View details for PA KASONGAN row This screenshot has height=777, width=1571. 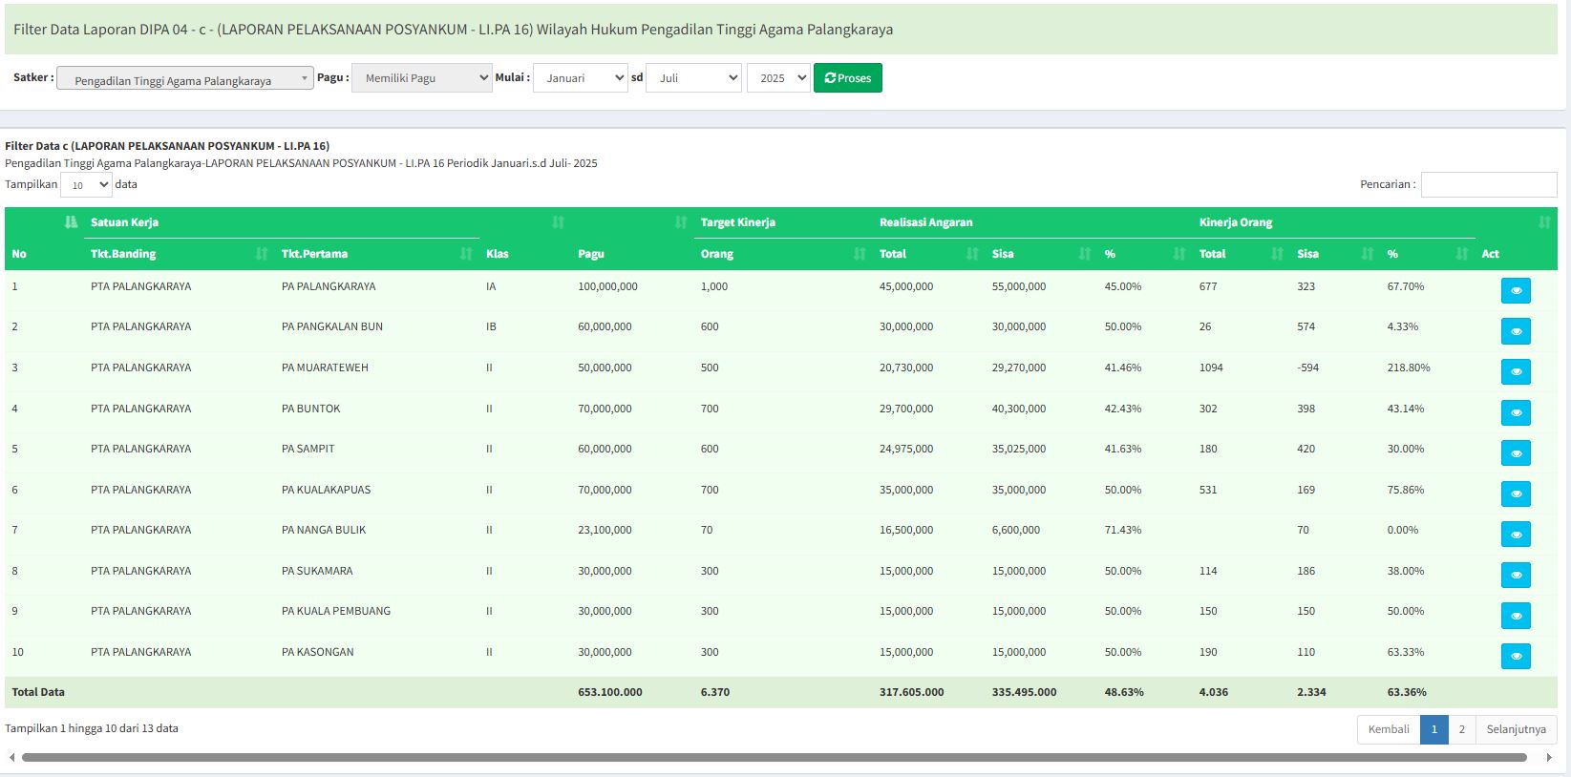(1516, 656)
